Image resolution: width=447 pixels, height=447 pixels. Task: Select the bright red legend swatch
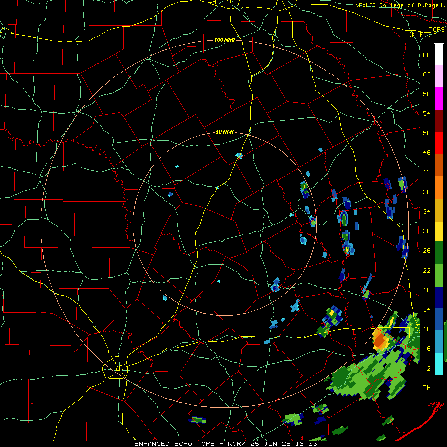click(x=439, y=143)
